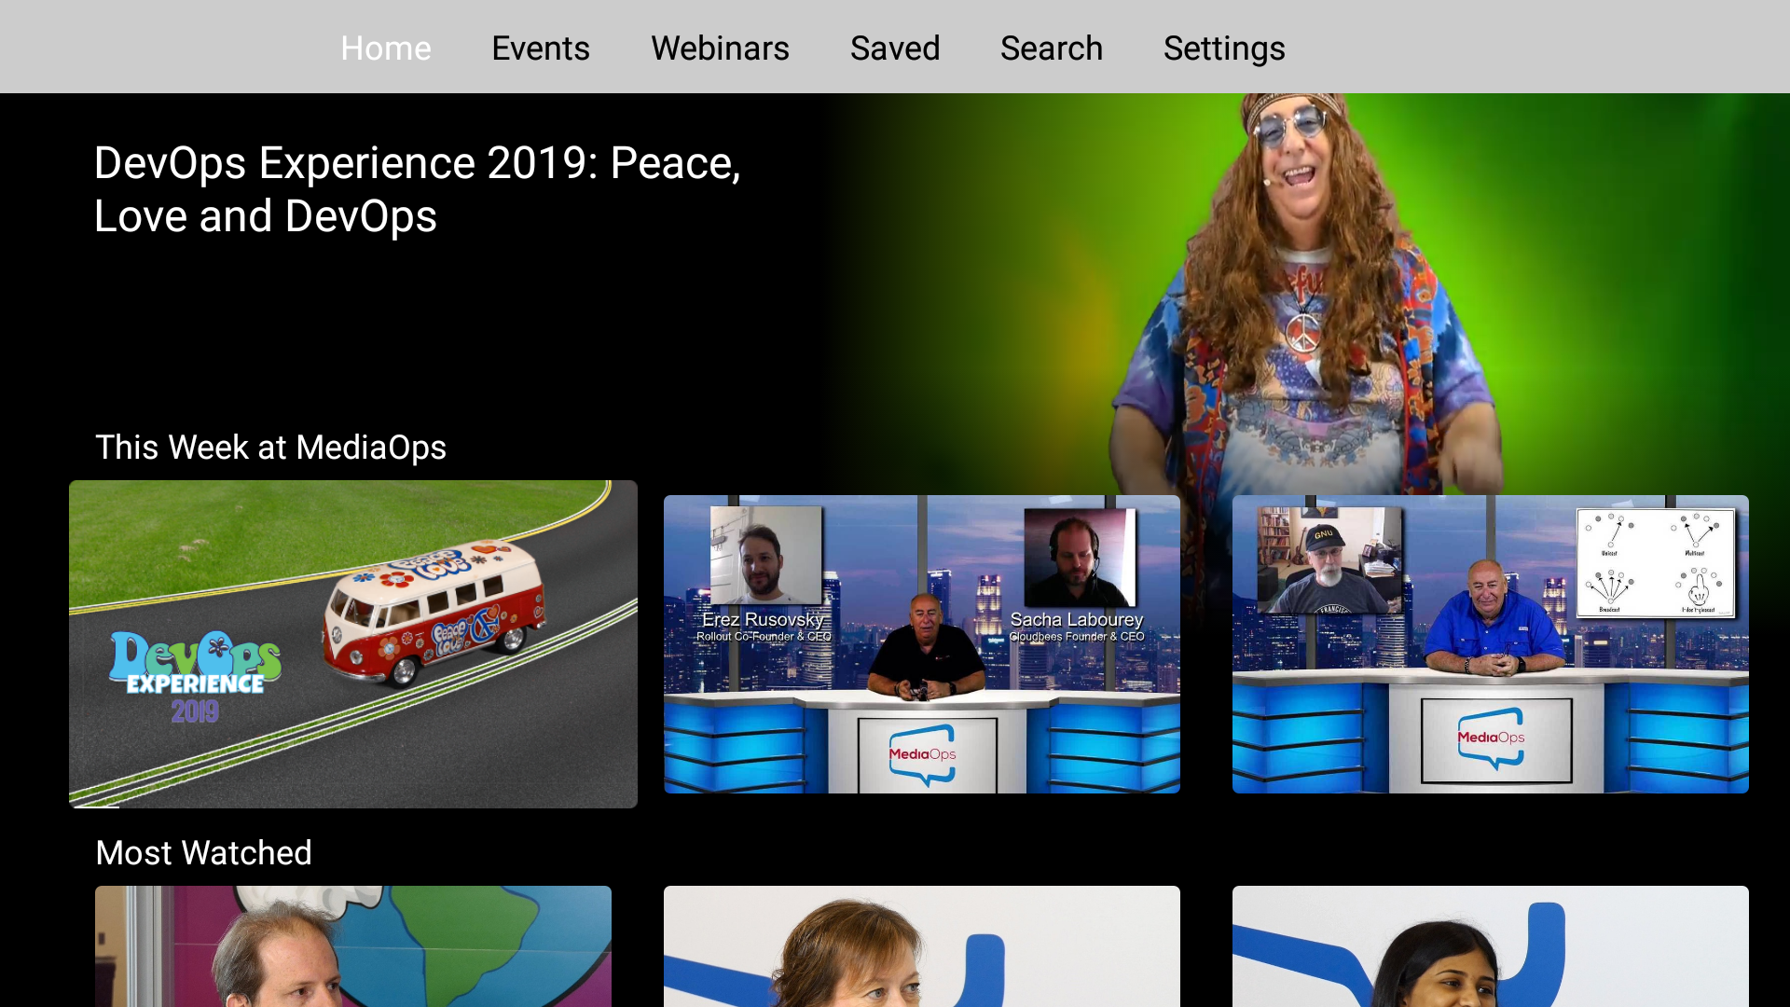Open the Most Watched video of dark-haired woman
The width and height of the screenshot is (1790, 1007).
tap(1491, 946)
